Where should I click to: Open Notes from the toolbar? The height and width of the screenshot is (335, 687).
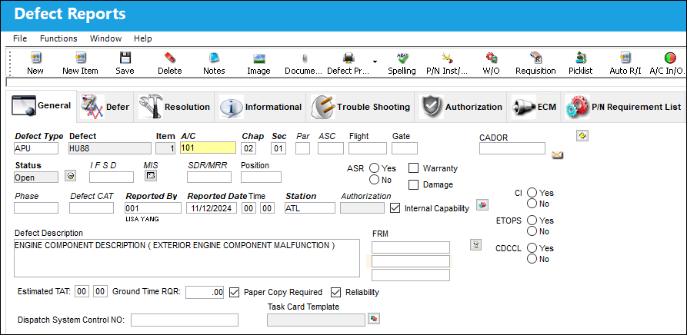(x=214, y=58)
